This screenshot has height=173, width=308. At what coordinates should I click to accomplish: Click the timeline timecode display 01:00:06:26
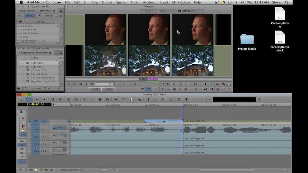click(x=35, y=104)
